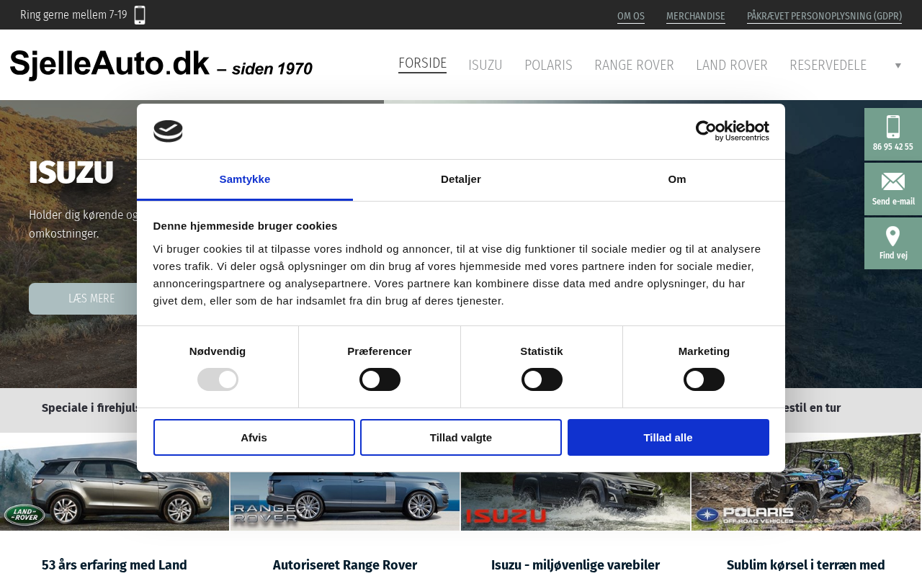Enable the Statistik cookie switch
The image size is (922, 576).
tap(542, 379)
